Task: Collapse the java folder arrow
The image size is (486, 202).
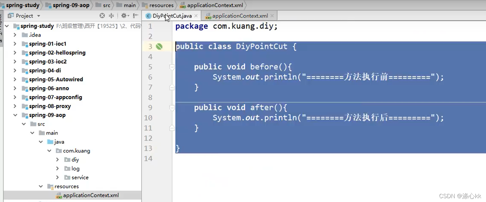Action: (41, 142)
